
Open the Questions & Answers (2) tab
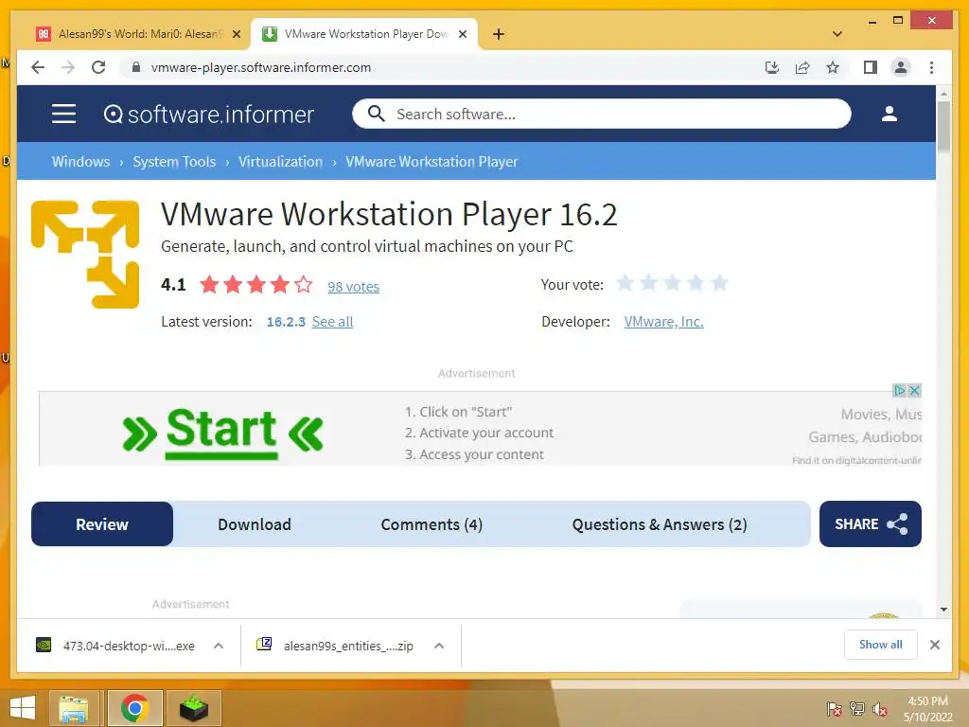660,524
